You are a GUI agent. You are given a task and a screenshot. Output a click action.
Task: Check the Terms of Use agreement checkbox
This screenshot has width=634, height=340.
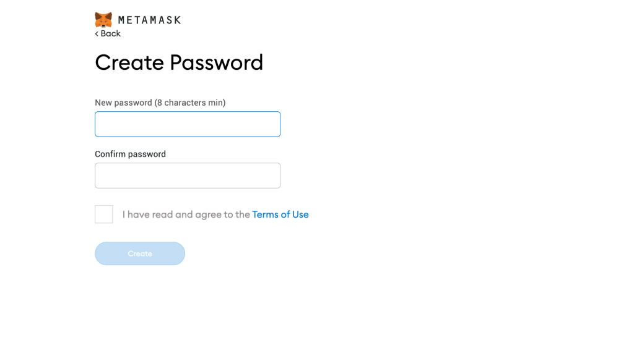[x=104, y=215]
